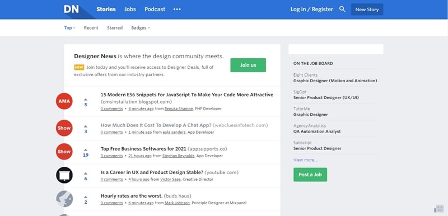This screenshot has height=216, width=448.
Task: Click the cmsinstallation.blogspot.com domain text
Action: (136, 102)
